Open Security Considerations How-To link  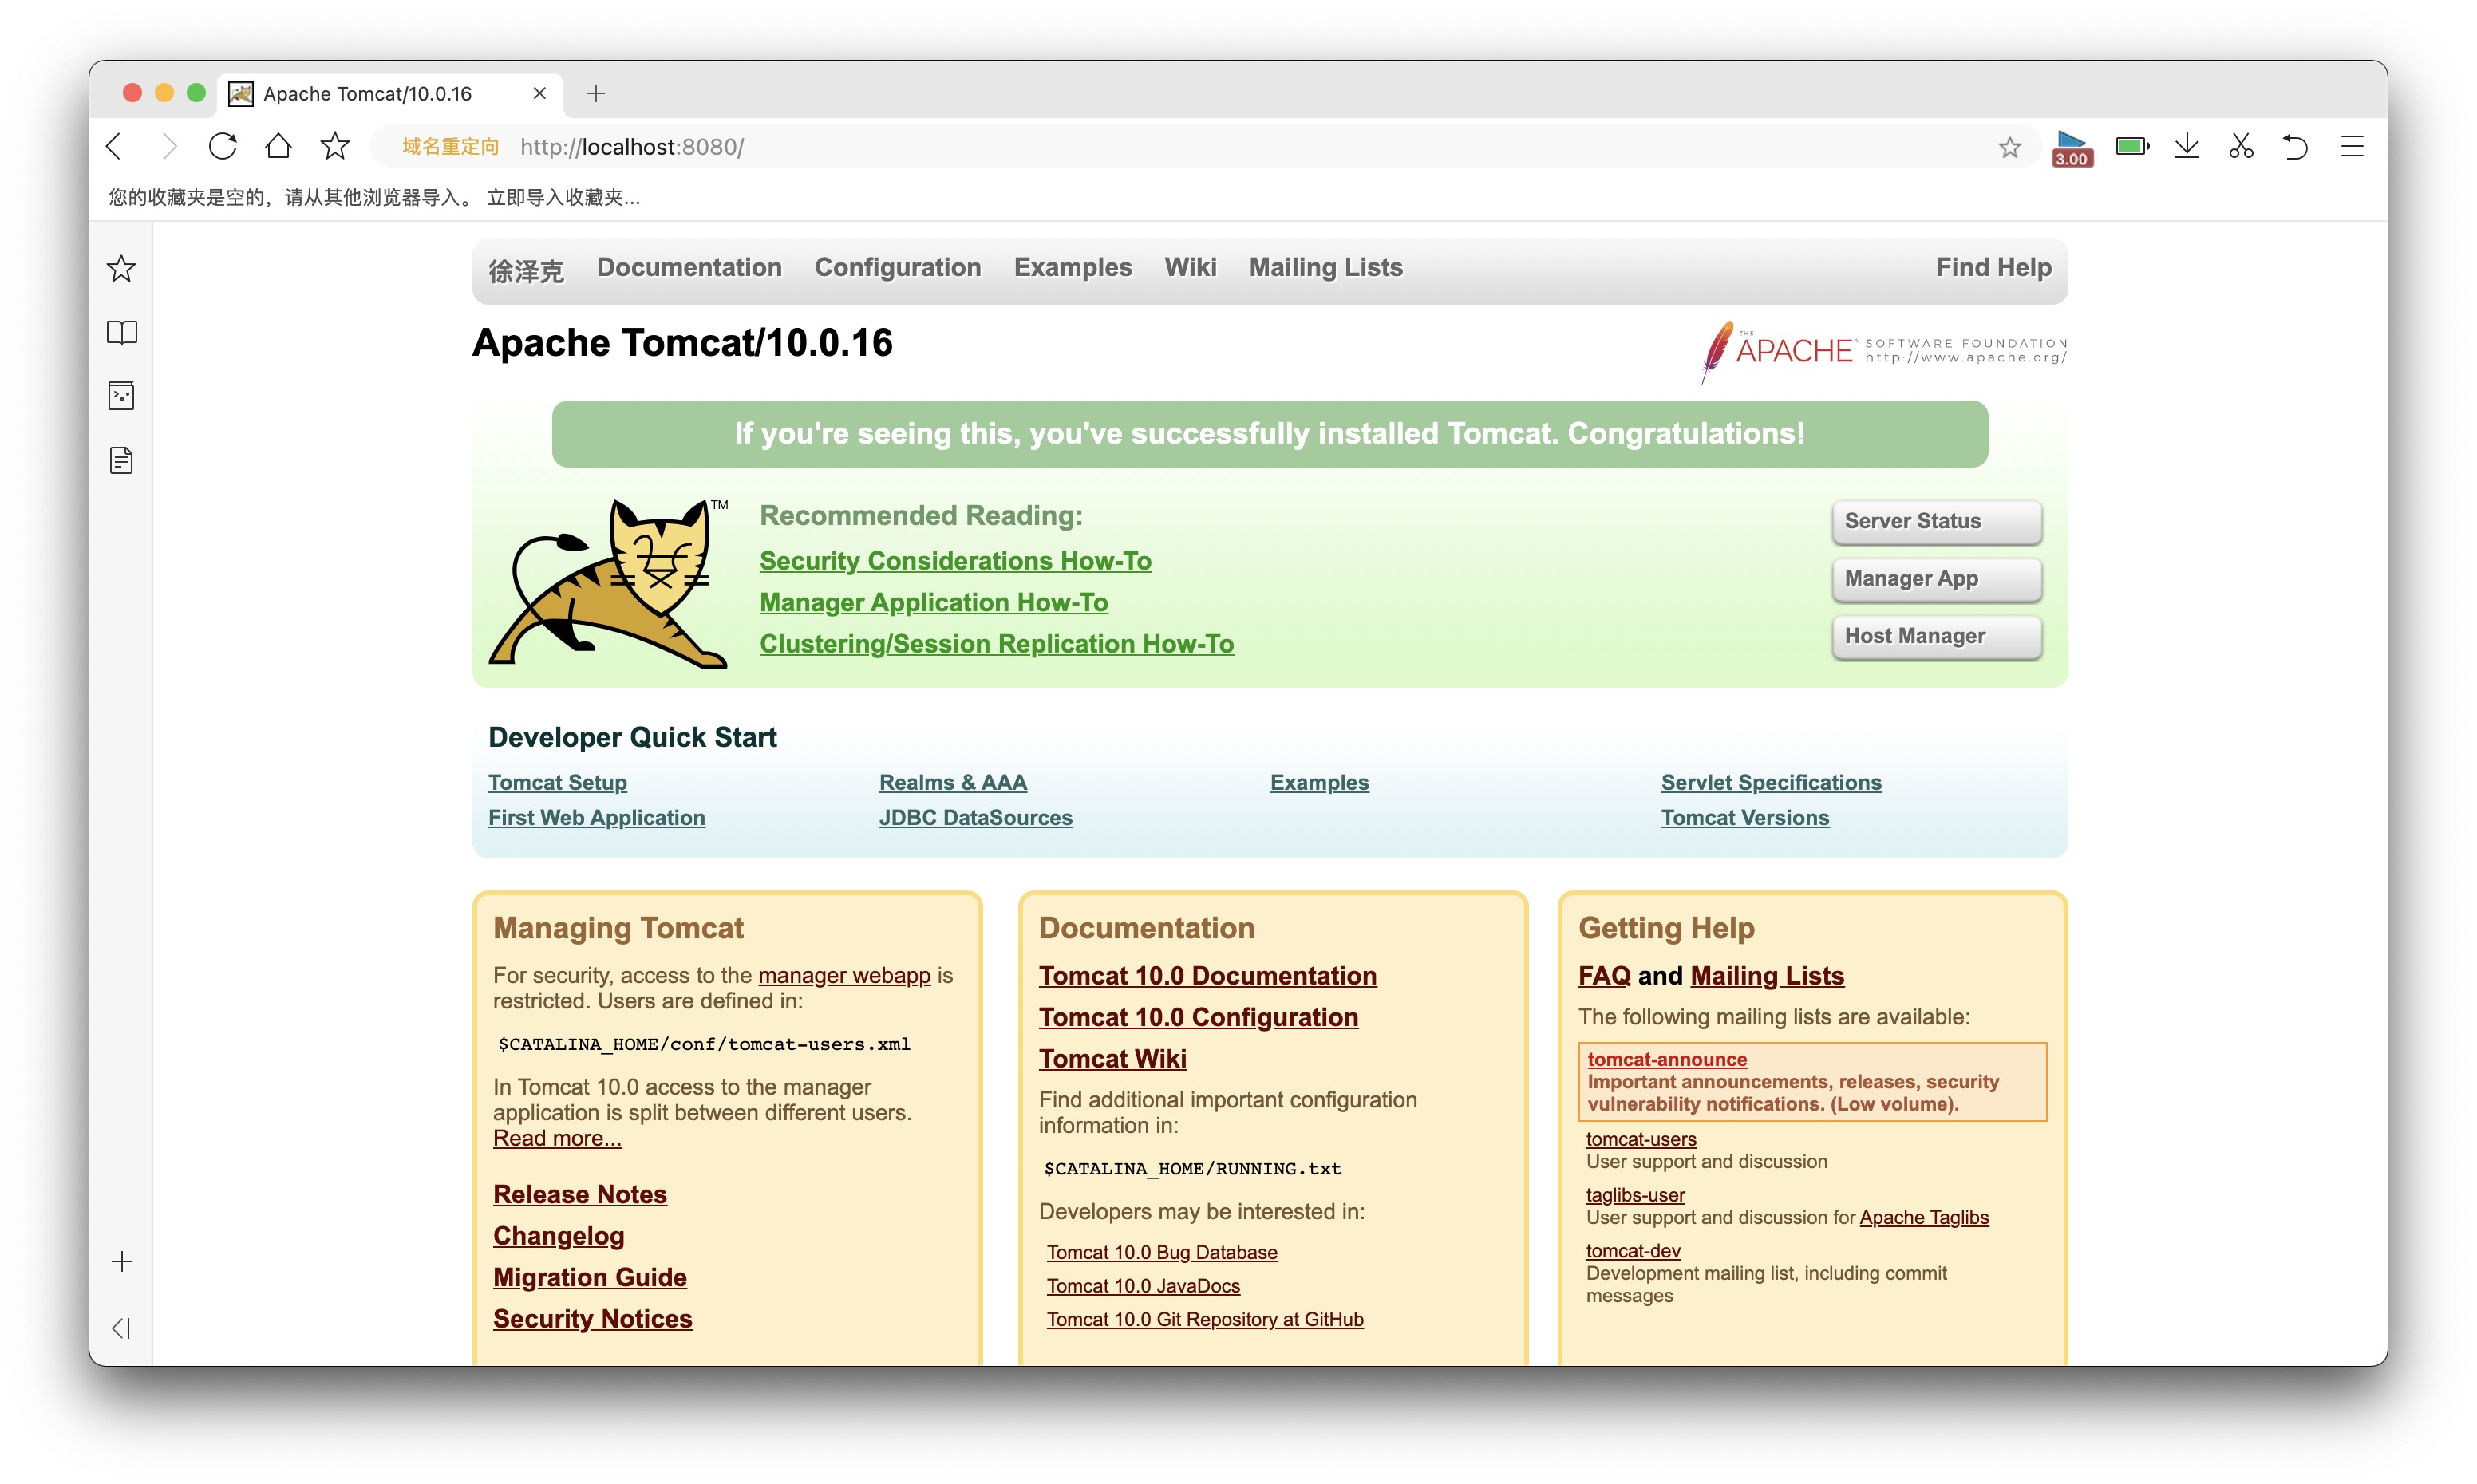click(x=955, y=560)
